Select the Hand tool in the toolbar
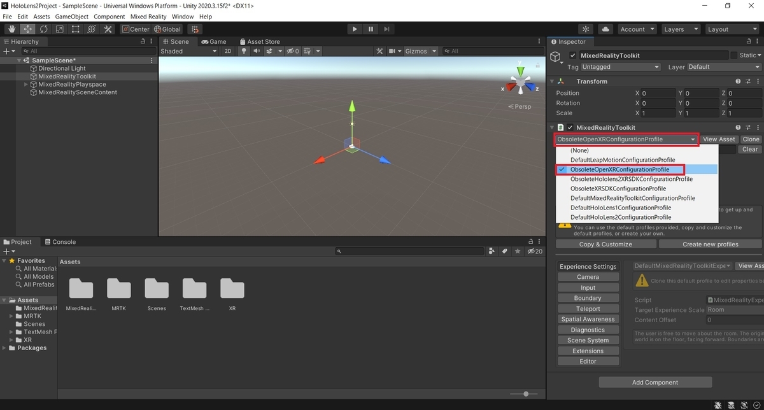The height and width of the screenshot is (410, 764). 12,29
